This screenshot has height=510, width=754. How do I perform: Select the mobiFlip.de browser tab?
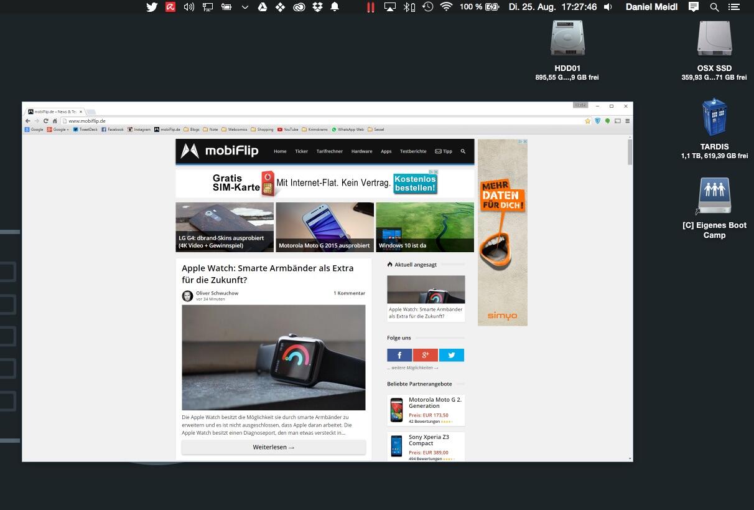tap(55, 111)
